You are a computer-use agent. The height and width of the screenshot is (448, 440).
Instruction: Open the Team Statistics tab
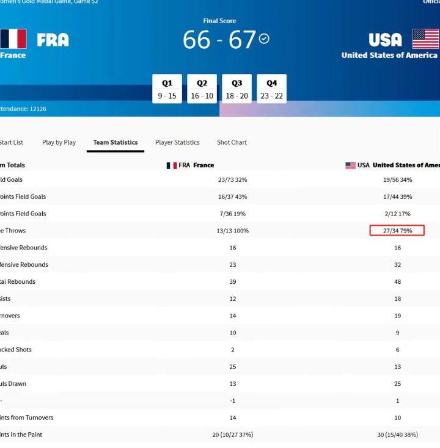116,142
